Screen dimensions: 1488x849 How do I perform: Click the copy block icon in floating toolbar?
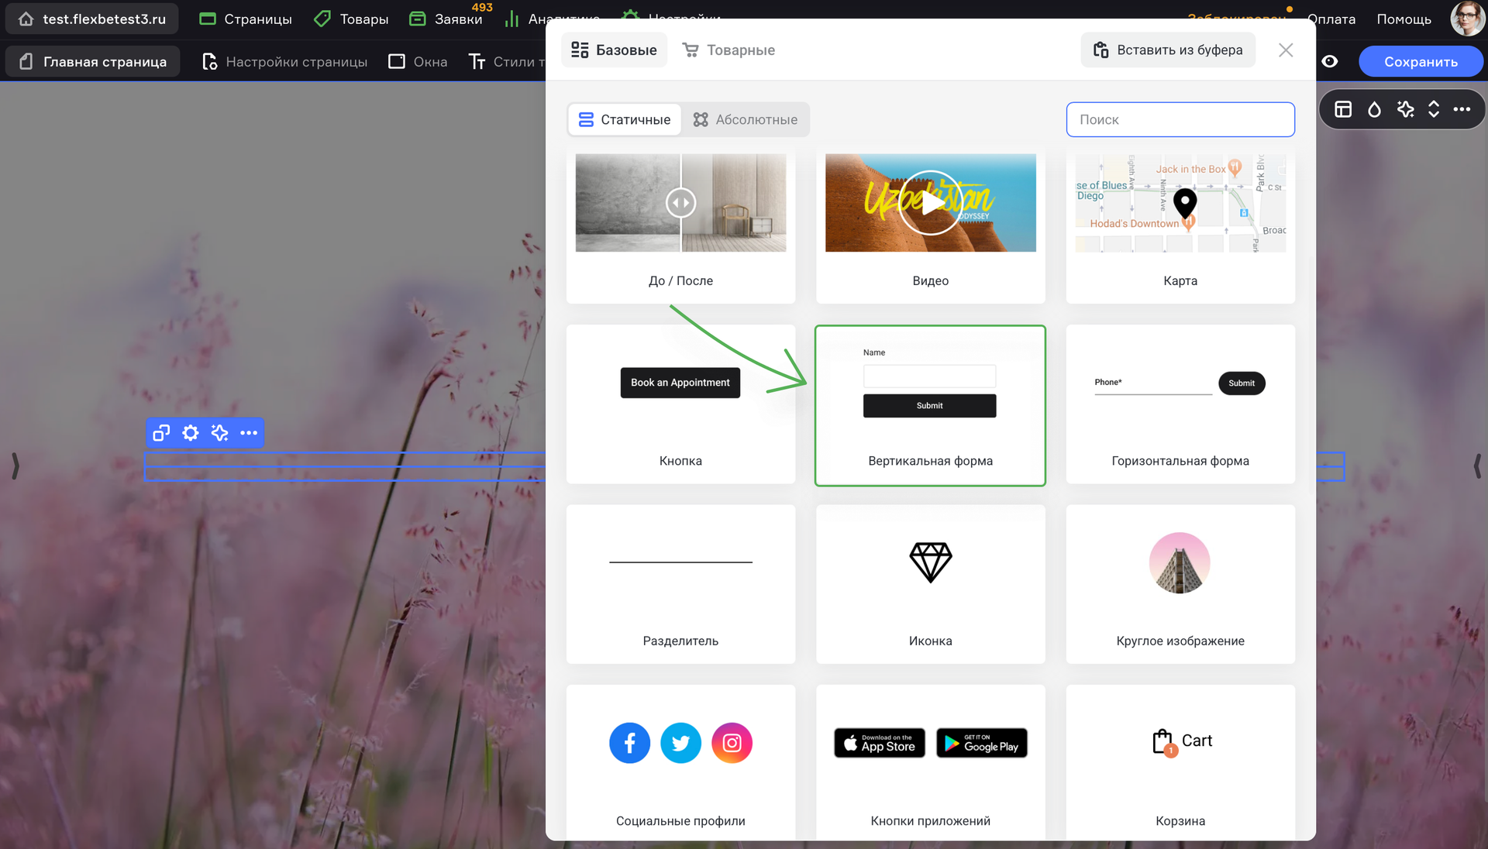tap(161, 433)
